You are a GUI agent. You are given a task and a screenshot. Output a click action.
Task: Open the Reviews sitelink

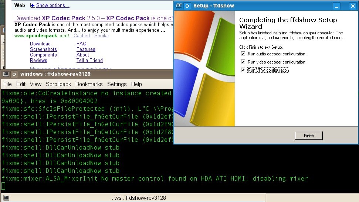click(x=38, y=61)
